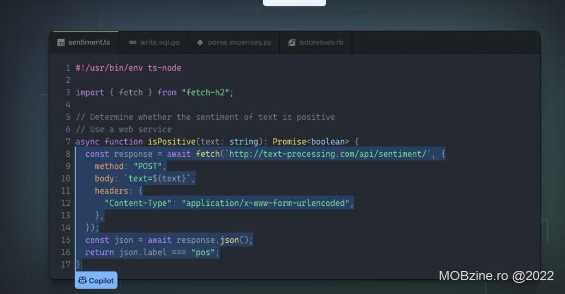The width and height of the screenshot is (565, 294).
Task: Click the Copilot robot icon in badge
Action: (82, 280)
